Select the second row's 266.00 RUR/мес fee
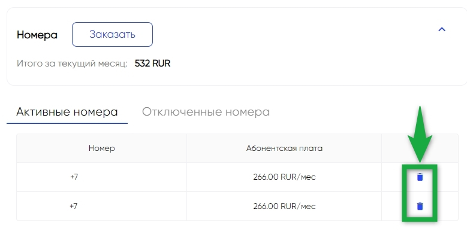The height and width of the screenshot is (236, 467). tap(284, 206)
